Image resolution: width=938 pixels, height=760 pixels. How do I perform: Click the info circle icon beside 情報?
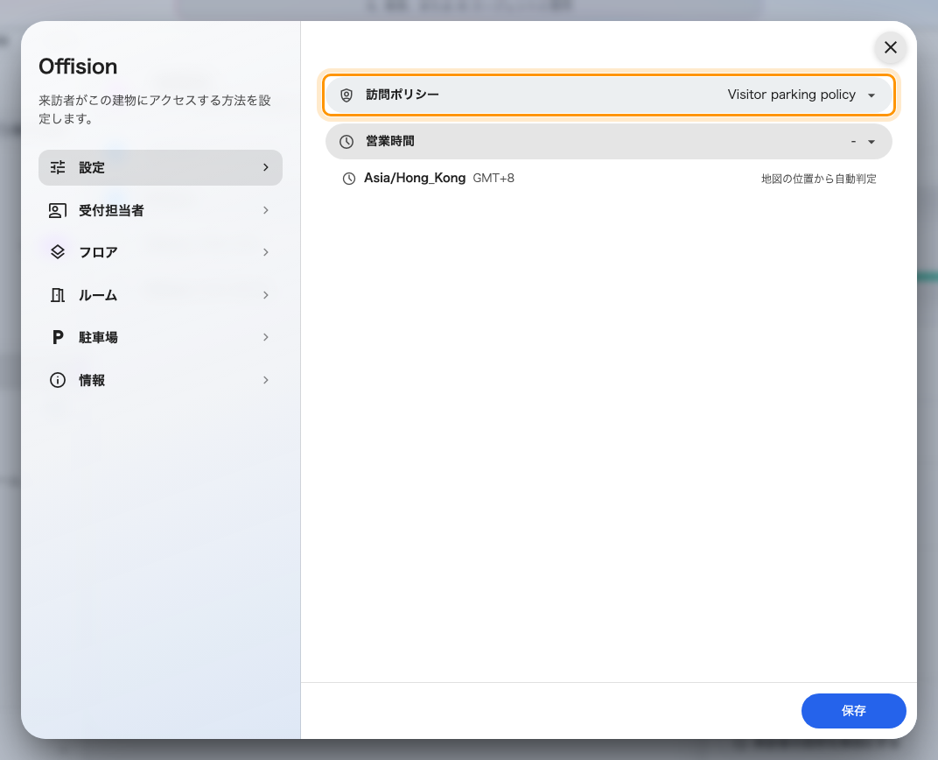(x=58, y=380)
